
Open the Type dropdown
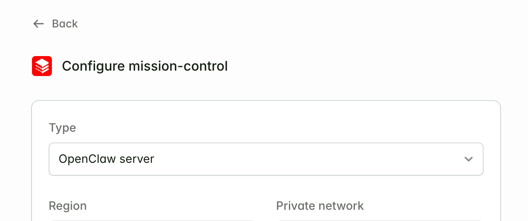click(x=266, y=159)
